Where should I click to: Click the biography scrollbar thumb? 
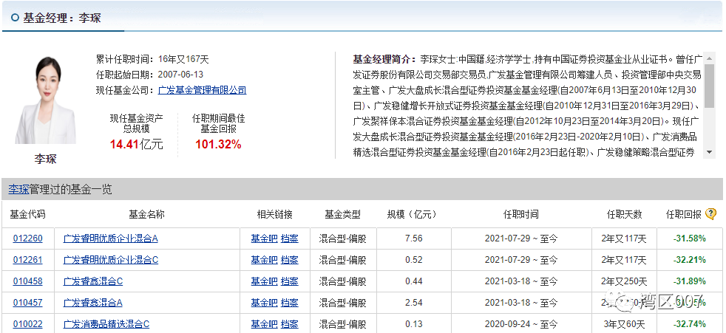click(x=709, y=86)
